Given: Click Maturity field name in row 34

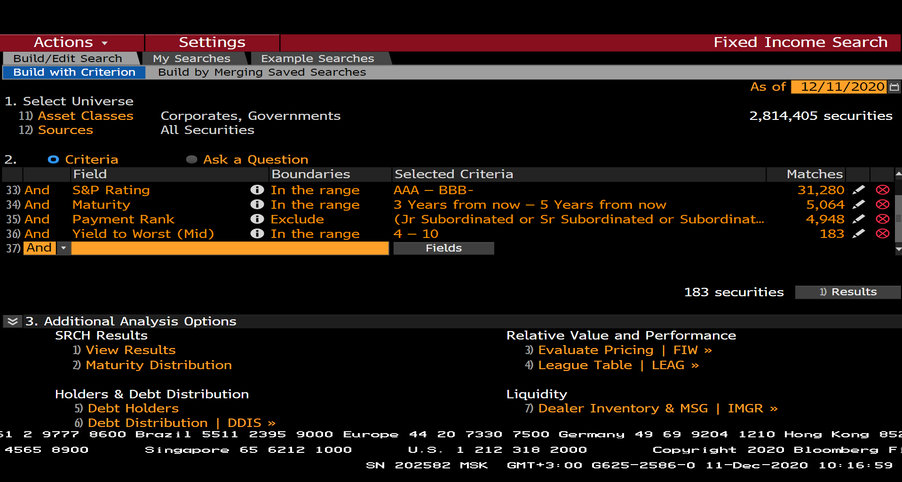Looking at the screenshot, I should [x=101, y=205].
